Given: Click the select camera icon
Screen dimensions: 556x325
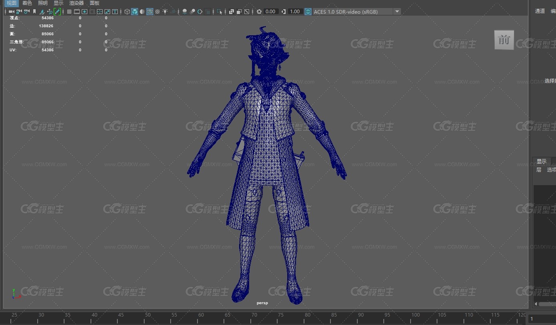Looking at the screenshot, I should [x=11, y=12].
